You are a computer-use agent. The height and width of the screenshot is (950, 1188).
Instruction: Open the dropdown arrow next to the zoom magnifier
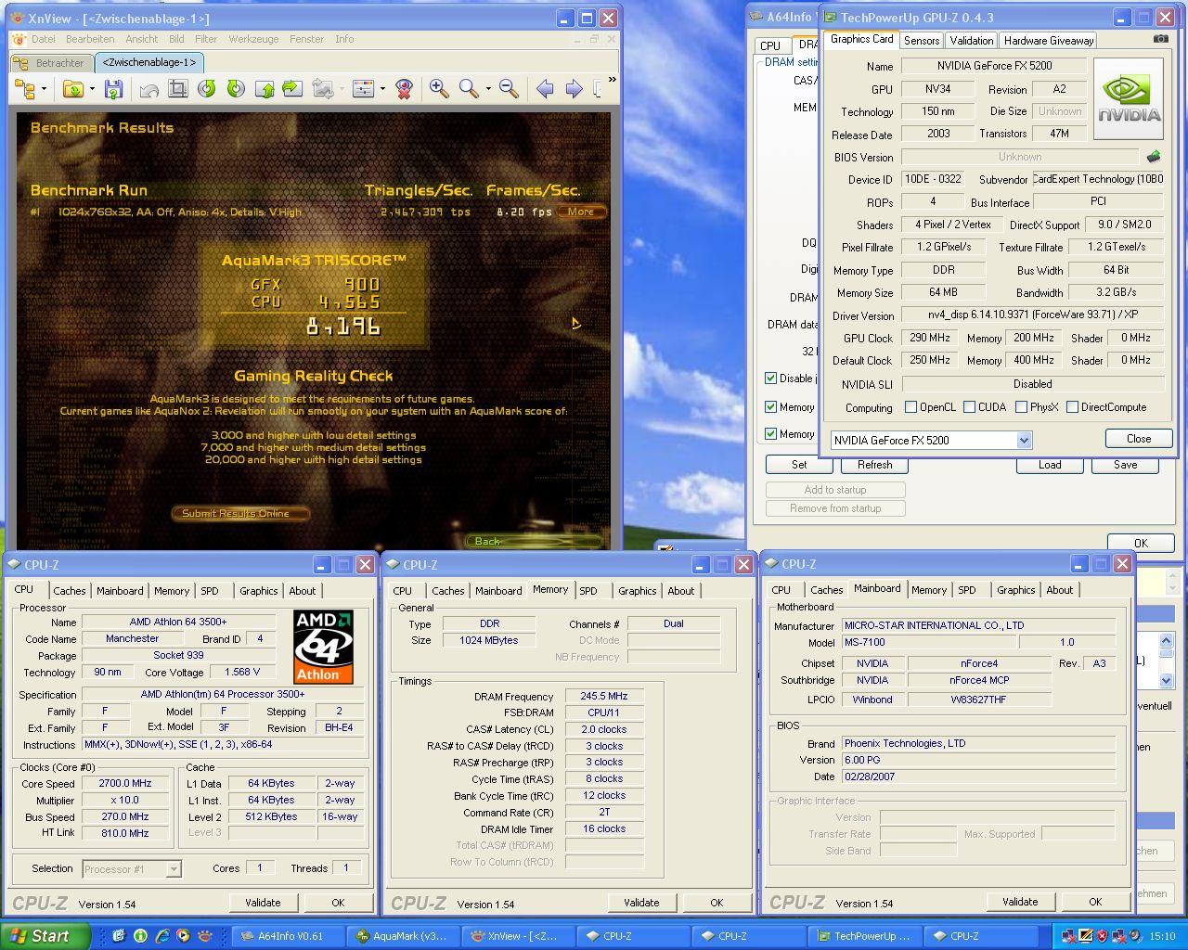[x=487, y=89]
